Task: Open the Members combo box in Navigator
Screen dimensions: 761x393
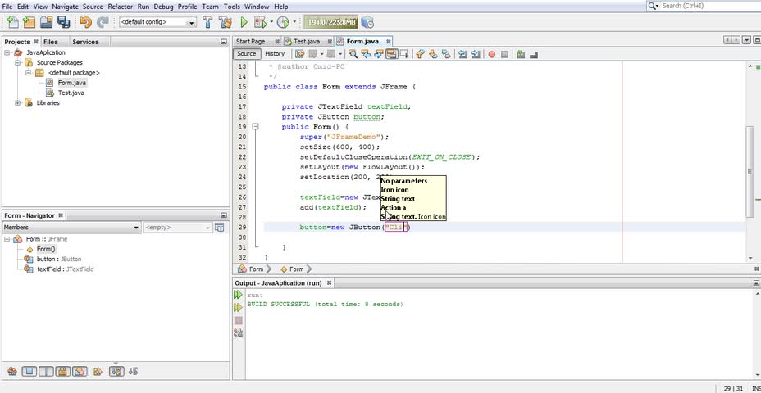Action: (72, 228)
